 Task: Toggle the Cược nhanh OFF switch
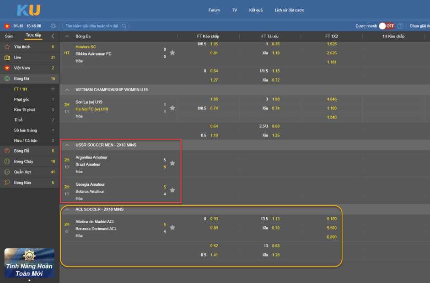(387, 26)
